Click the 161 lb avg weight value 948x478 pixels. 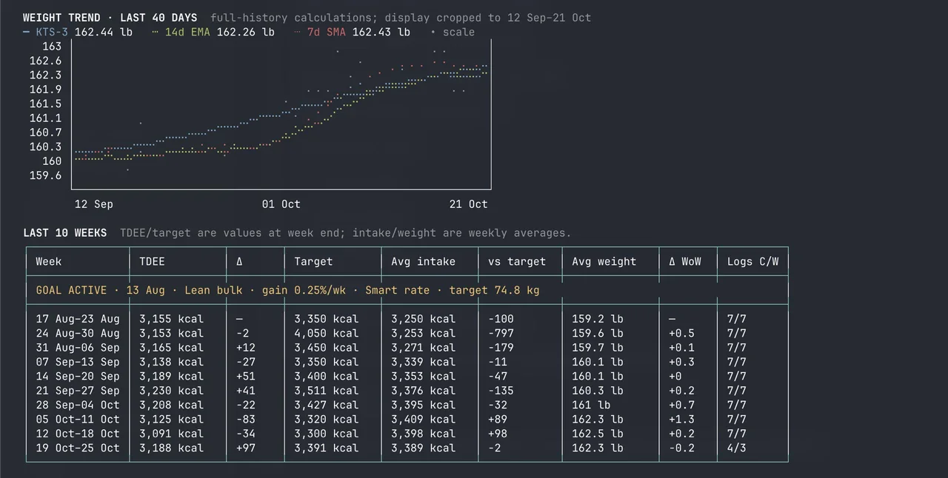pos(591,405)
